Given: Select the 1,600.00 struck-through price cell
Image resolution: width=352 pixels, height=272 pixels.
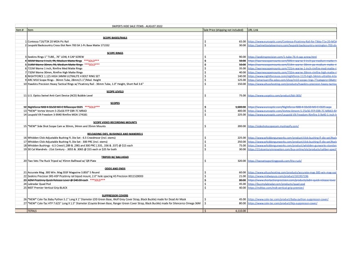Looking at the screenshot, I should [225, 107].
